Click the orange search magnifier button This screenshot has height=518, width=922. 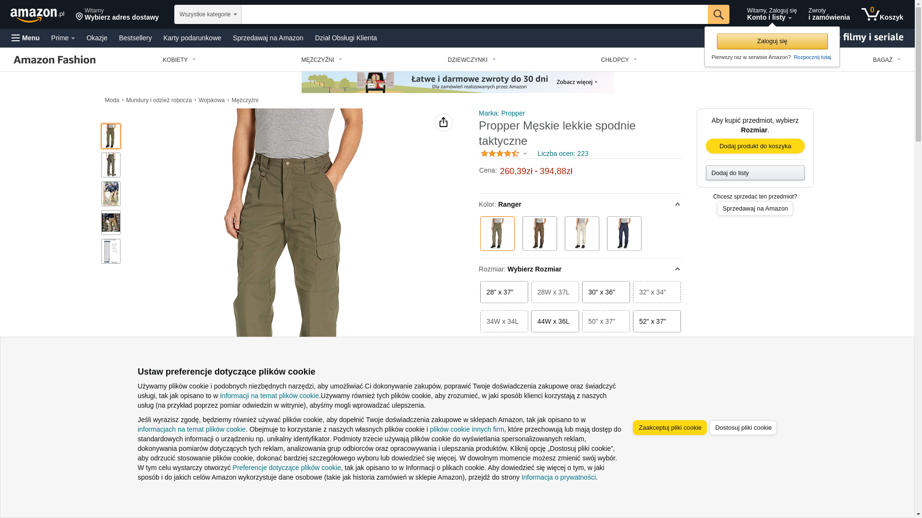coord(718,14)
